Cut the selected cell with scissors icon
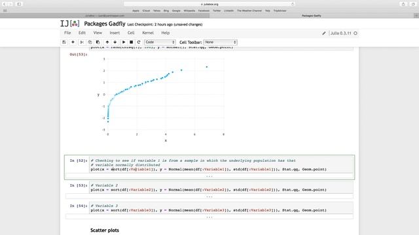This screenshot has width=419, height=235. tap(82, 42)
